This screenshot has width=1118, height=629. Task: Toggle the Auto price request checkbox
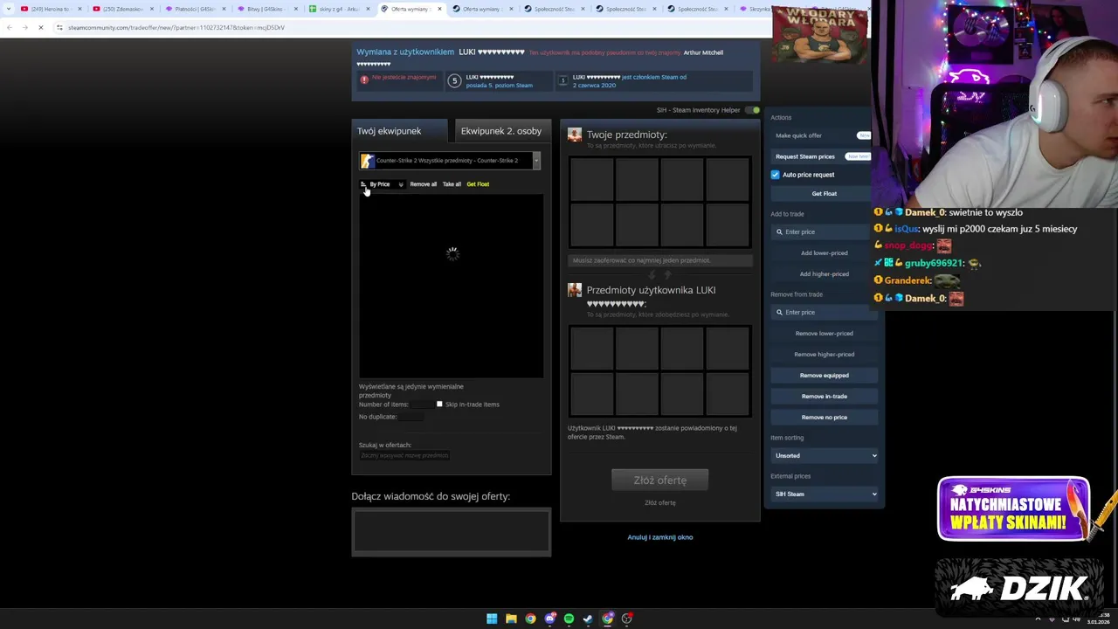coord(775,175)
